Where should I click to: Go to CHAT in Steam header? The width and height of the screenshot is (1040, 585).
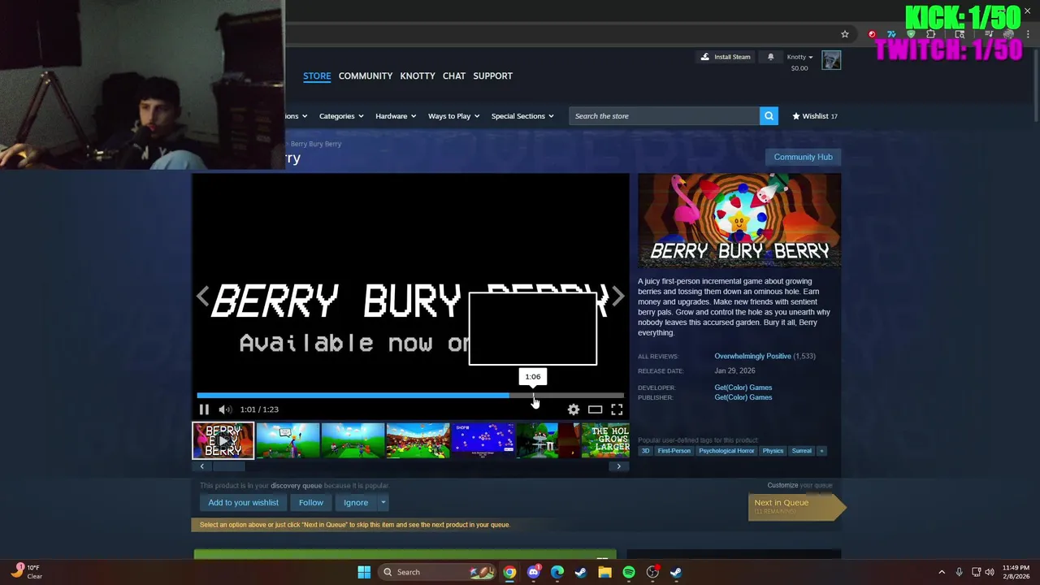(454, 76)
